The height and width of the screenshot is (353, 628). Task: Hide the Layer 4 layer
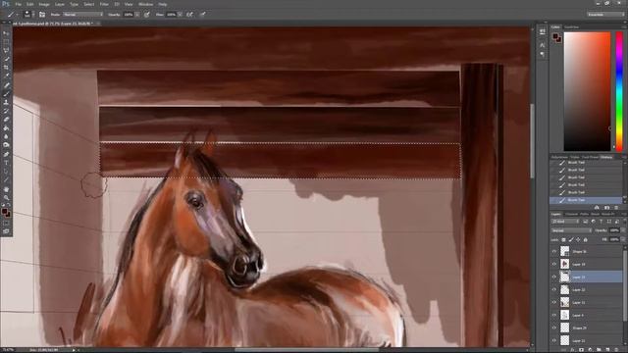(554, 316)
